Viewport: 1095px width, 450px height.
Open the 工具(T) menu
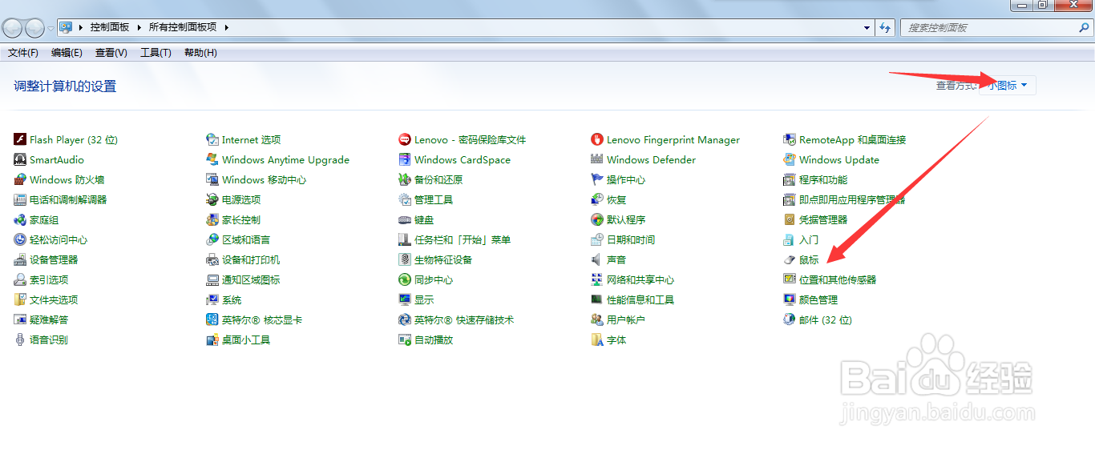click(x=156, y=53)
